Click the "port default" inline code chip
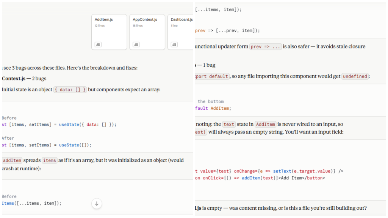This screenshot has height=218, width=388. tap(212, 76)
